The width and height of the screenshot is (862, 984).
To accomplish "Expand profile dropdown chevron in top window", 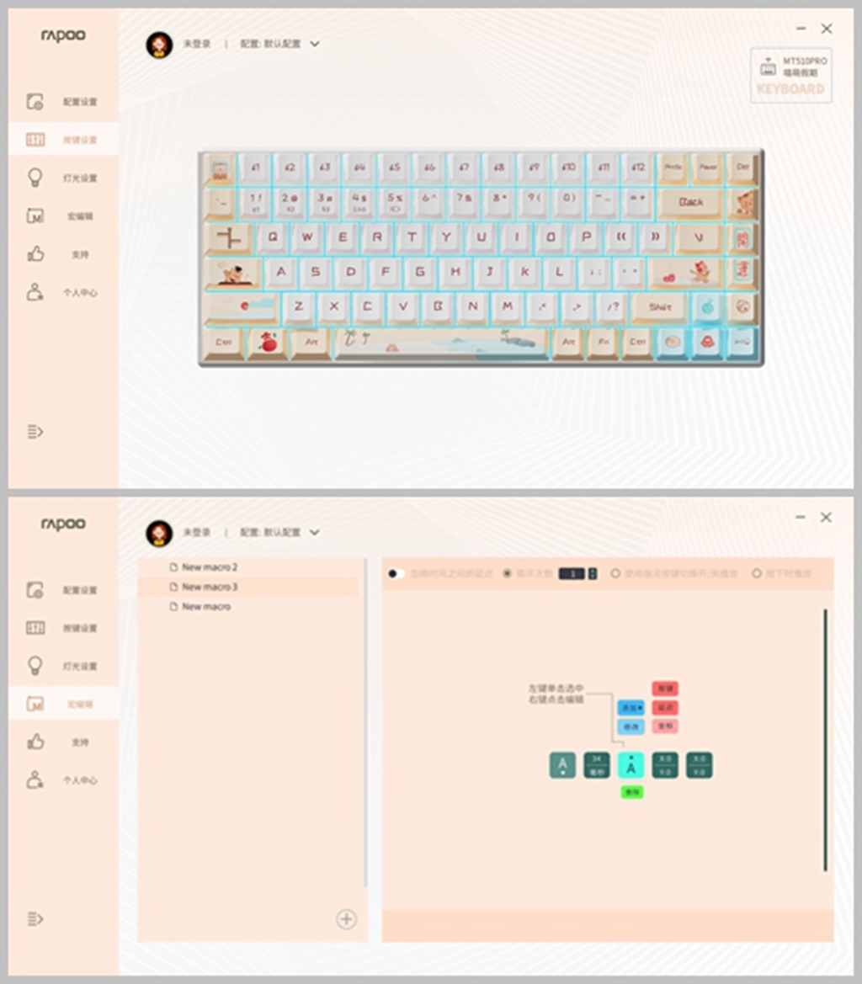I will tap(315, 44).
